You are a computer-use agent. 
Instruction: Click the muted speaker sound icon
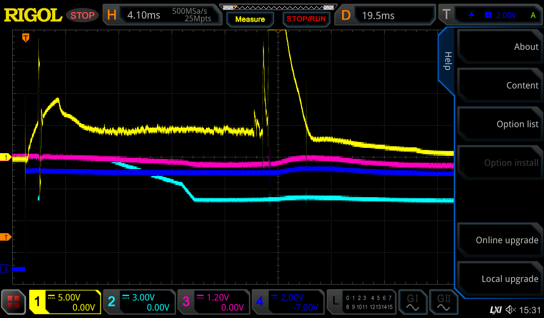[x=511, y=310]
